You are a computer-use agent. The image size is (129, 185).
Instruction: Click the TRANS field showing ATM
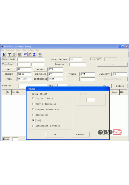(88, 74)
